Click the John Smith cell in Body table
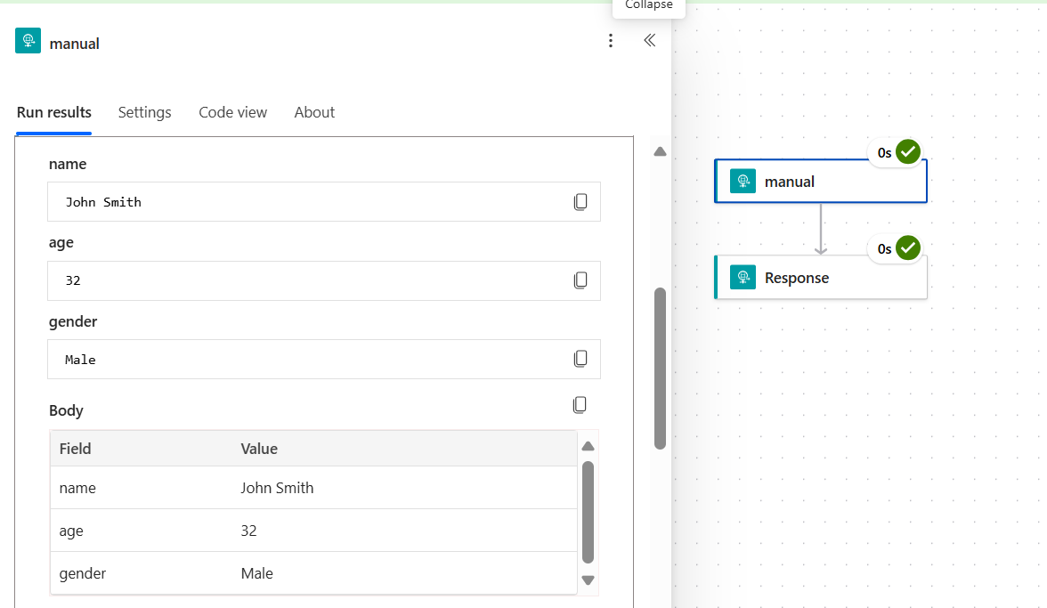Image resolution: width=1047 pixels, height=608 pixels. [277, 488]
